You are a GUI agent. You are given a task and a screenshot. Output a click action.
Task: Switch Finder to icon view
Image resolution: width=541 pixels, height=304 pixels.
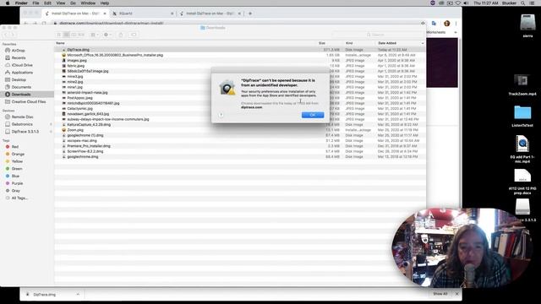[x=58, y=35]
